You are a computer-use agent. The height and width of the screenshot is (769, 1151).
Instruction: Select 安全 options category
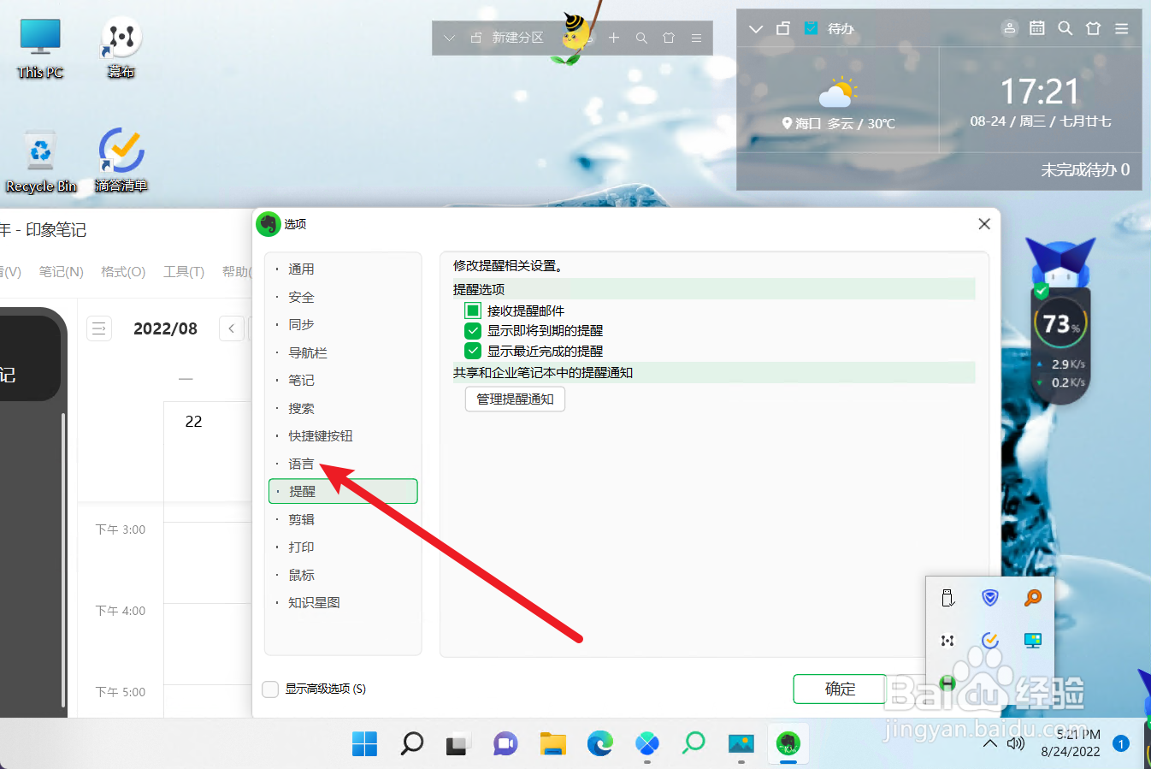coord(343,297)
